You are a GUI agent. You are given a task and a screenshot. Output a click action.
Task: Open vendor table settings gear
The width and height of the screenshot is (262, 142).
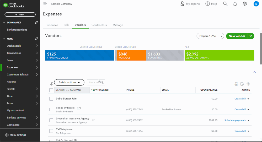[x=248, y=84]
